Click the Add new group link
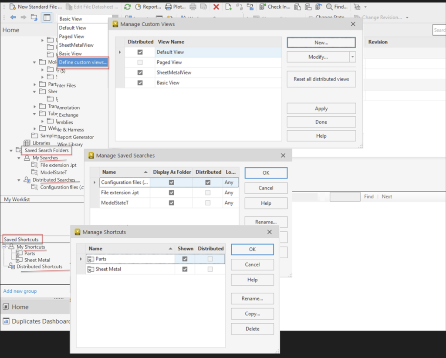The image size is (446, 358). (x=20, y=291)
